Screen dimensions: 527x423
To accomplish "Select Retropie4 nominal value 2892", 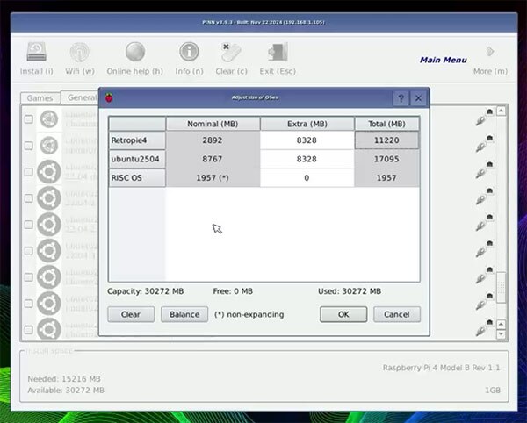I will pos(213,140).
